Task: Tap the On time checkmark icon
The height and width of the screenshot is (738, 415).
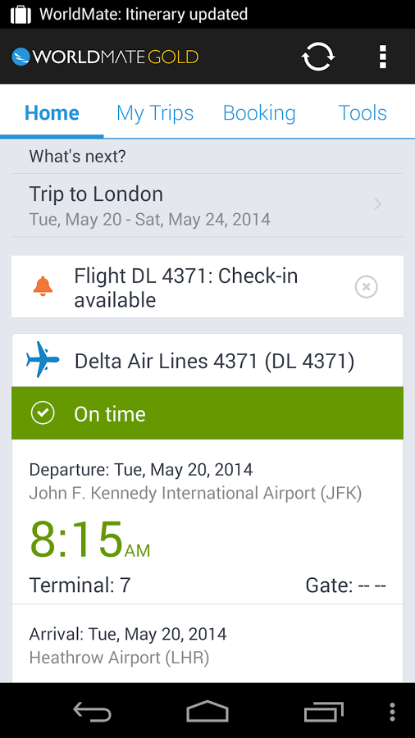Action: coord(43,412)
